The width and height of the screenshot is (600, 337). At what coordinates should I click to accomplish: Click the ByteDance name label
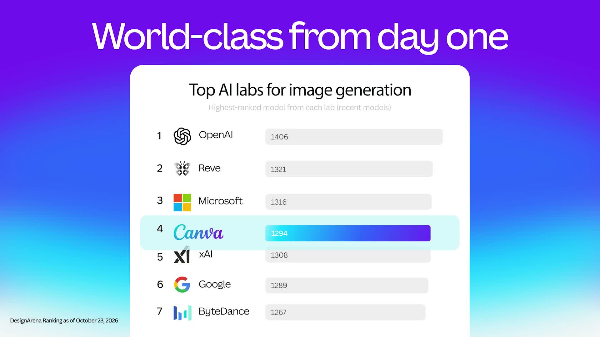click(224, 311)
